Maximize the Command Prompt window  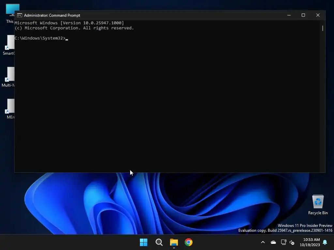(x=303, y=15)
